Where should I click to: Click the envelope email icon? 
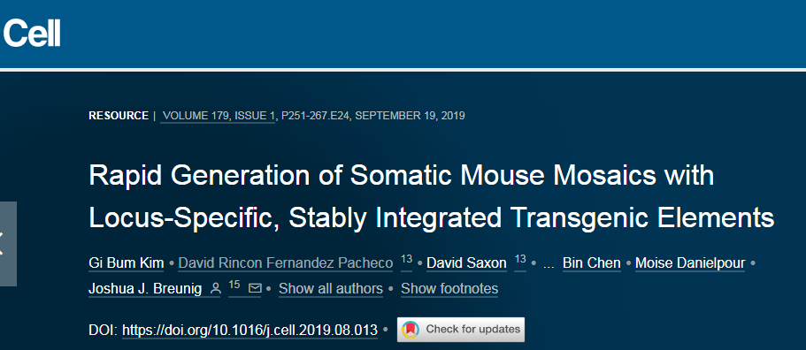click(x=255, y=288)
